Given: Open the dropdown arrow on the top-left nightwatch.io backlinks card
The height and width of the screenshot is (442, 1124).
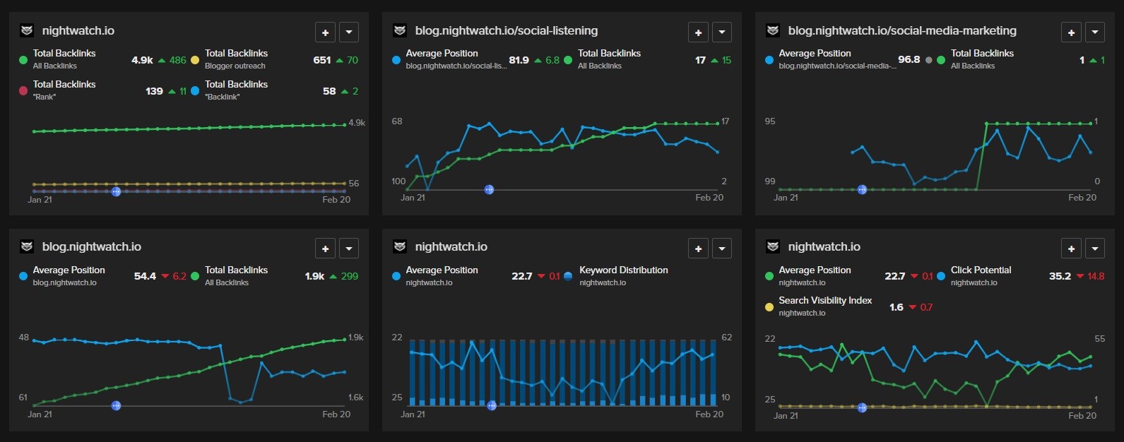Looking at the screenshot, I should [x=349, y=32].
